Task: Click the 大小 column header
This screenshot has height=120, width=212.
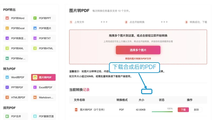Action: (141, 100)
